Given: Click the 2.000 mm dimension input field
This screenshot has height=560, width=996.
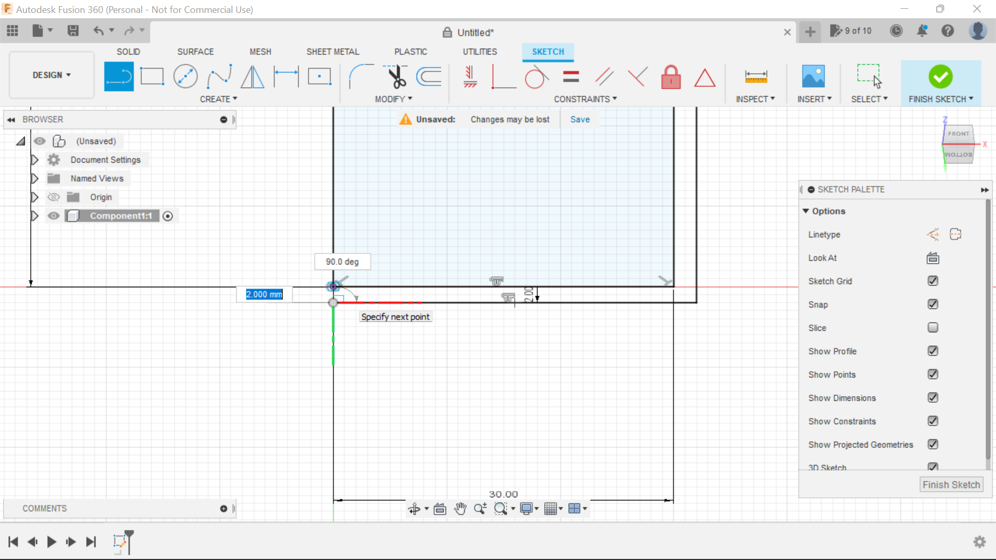Looking at the screenshot, I should point(264,294).
